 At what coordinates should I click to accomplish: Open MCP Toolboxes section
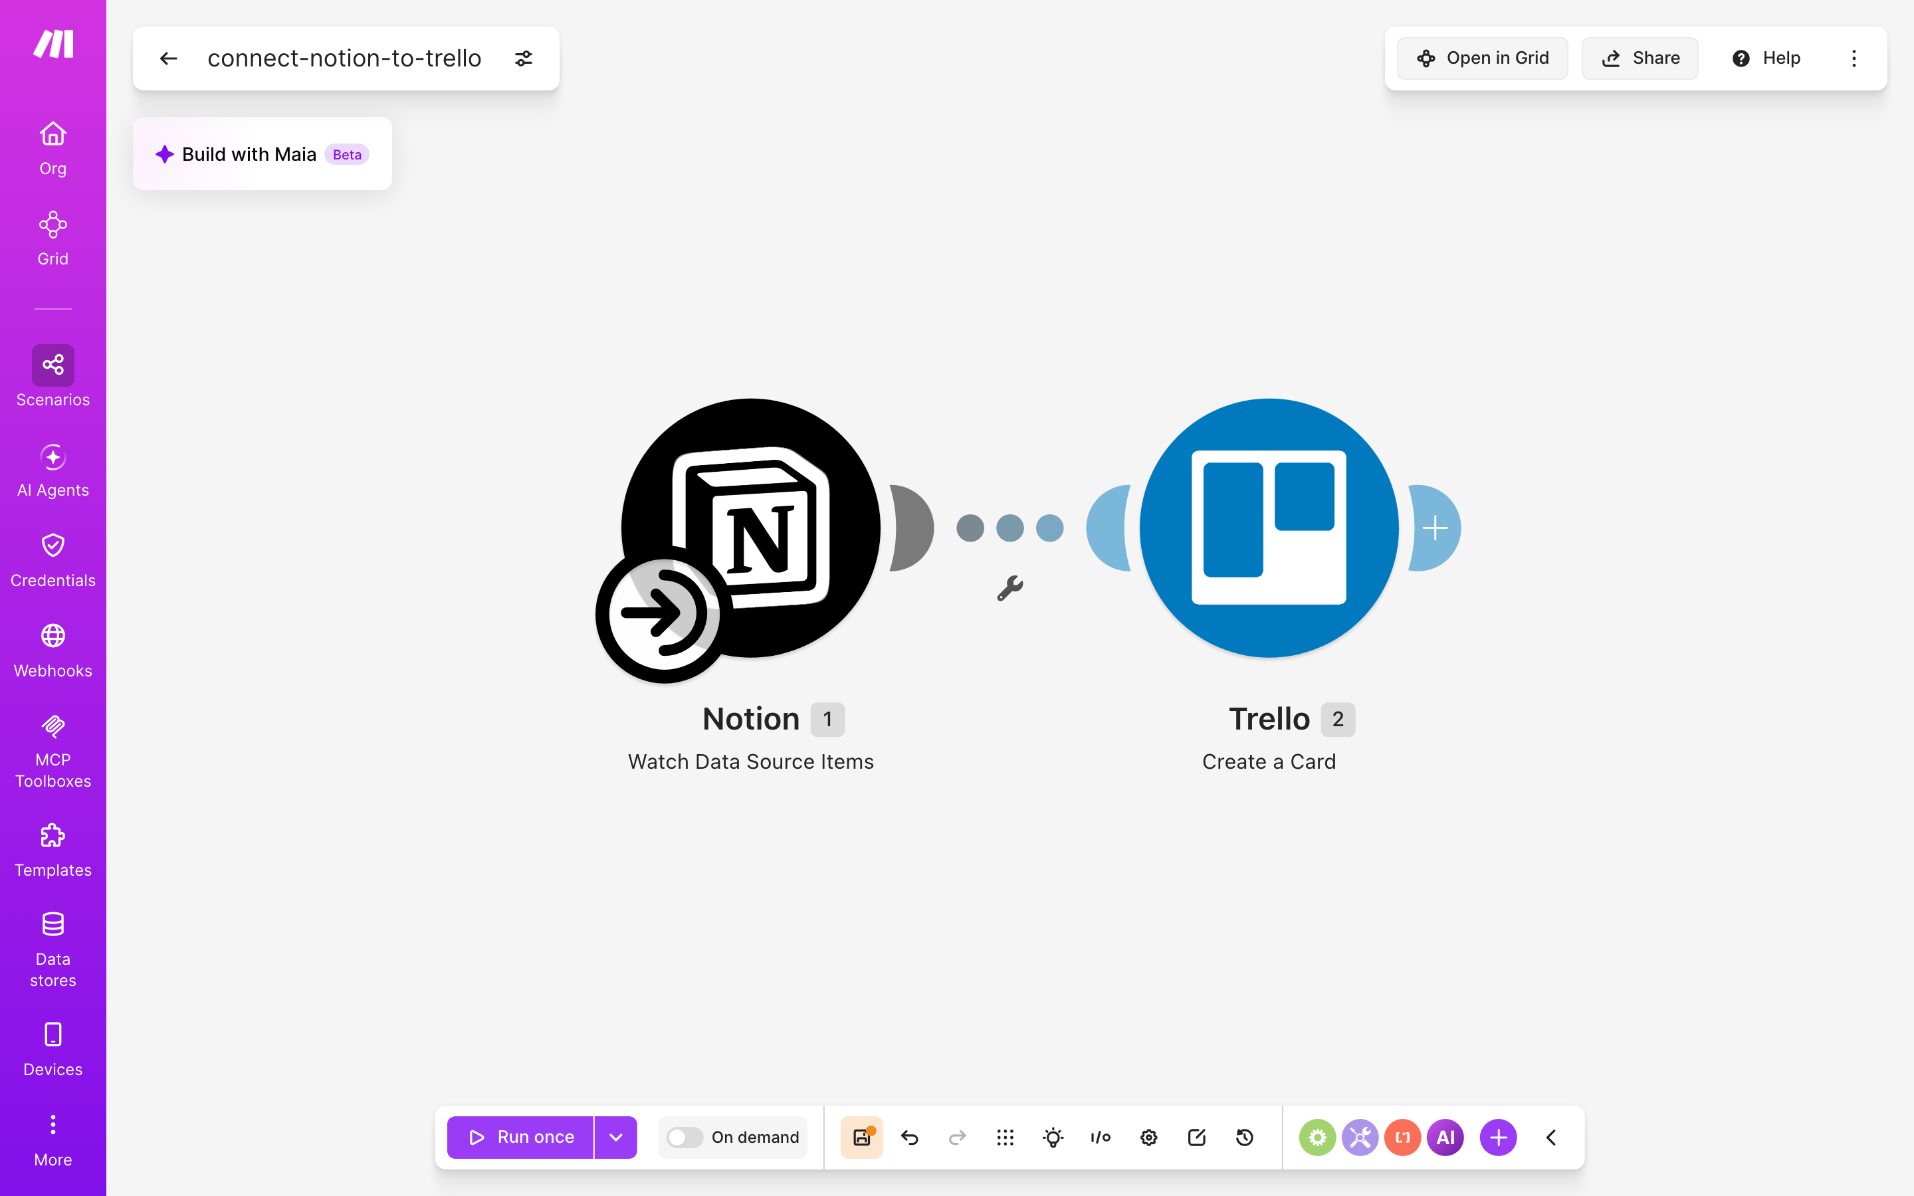click(53, 751)
